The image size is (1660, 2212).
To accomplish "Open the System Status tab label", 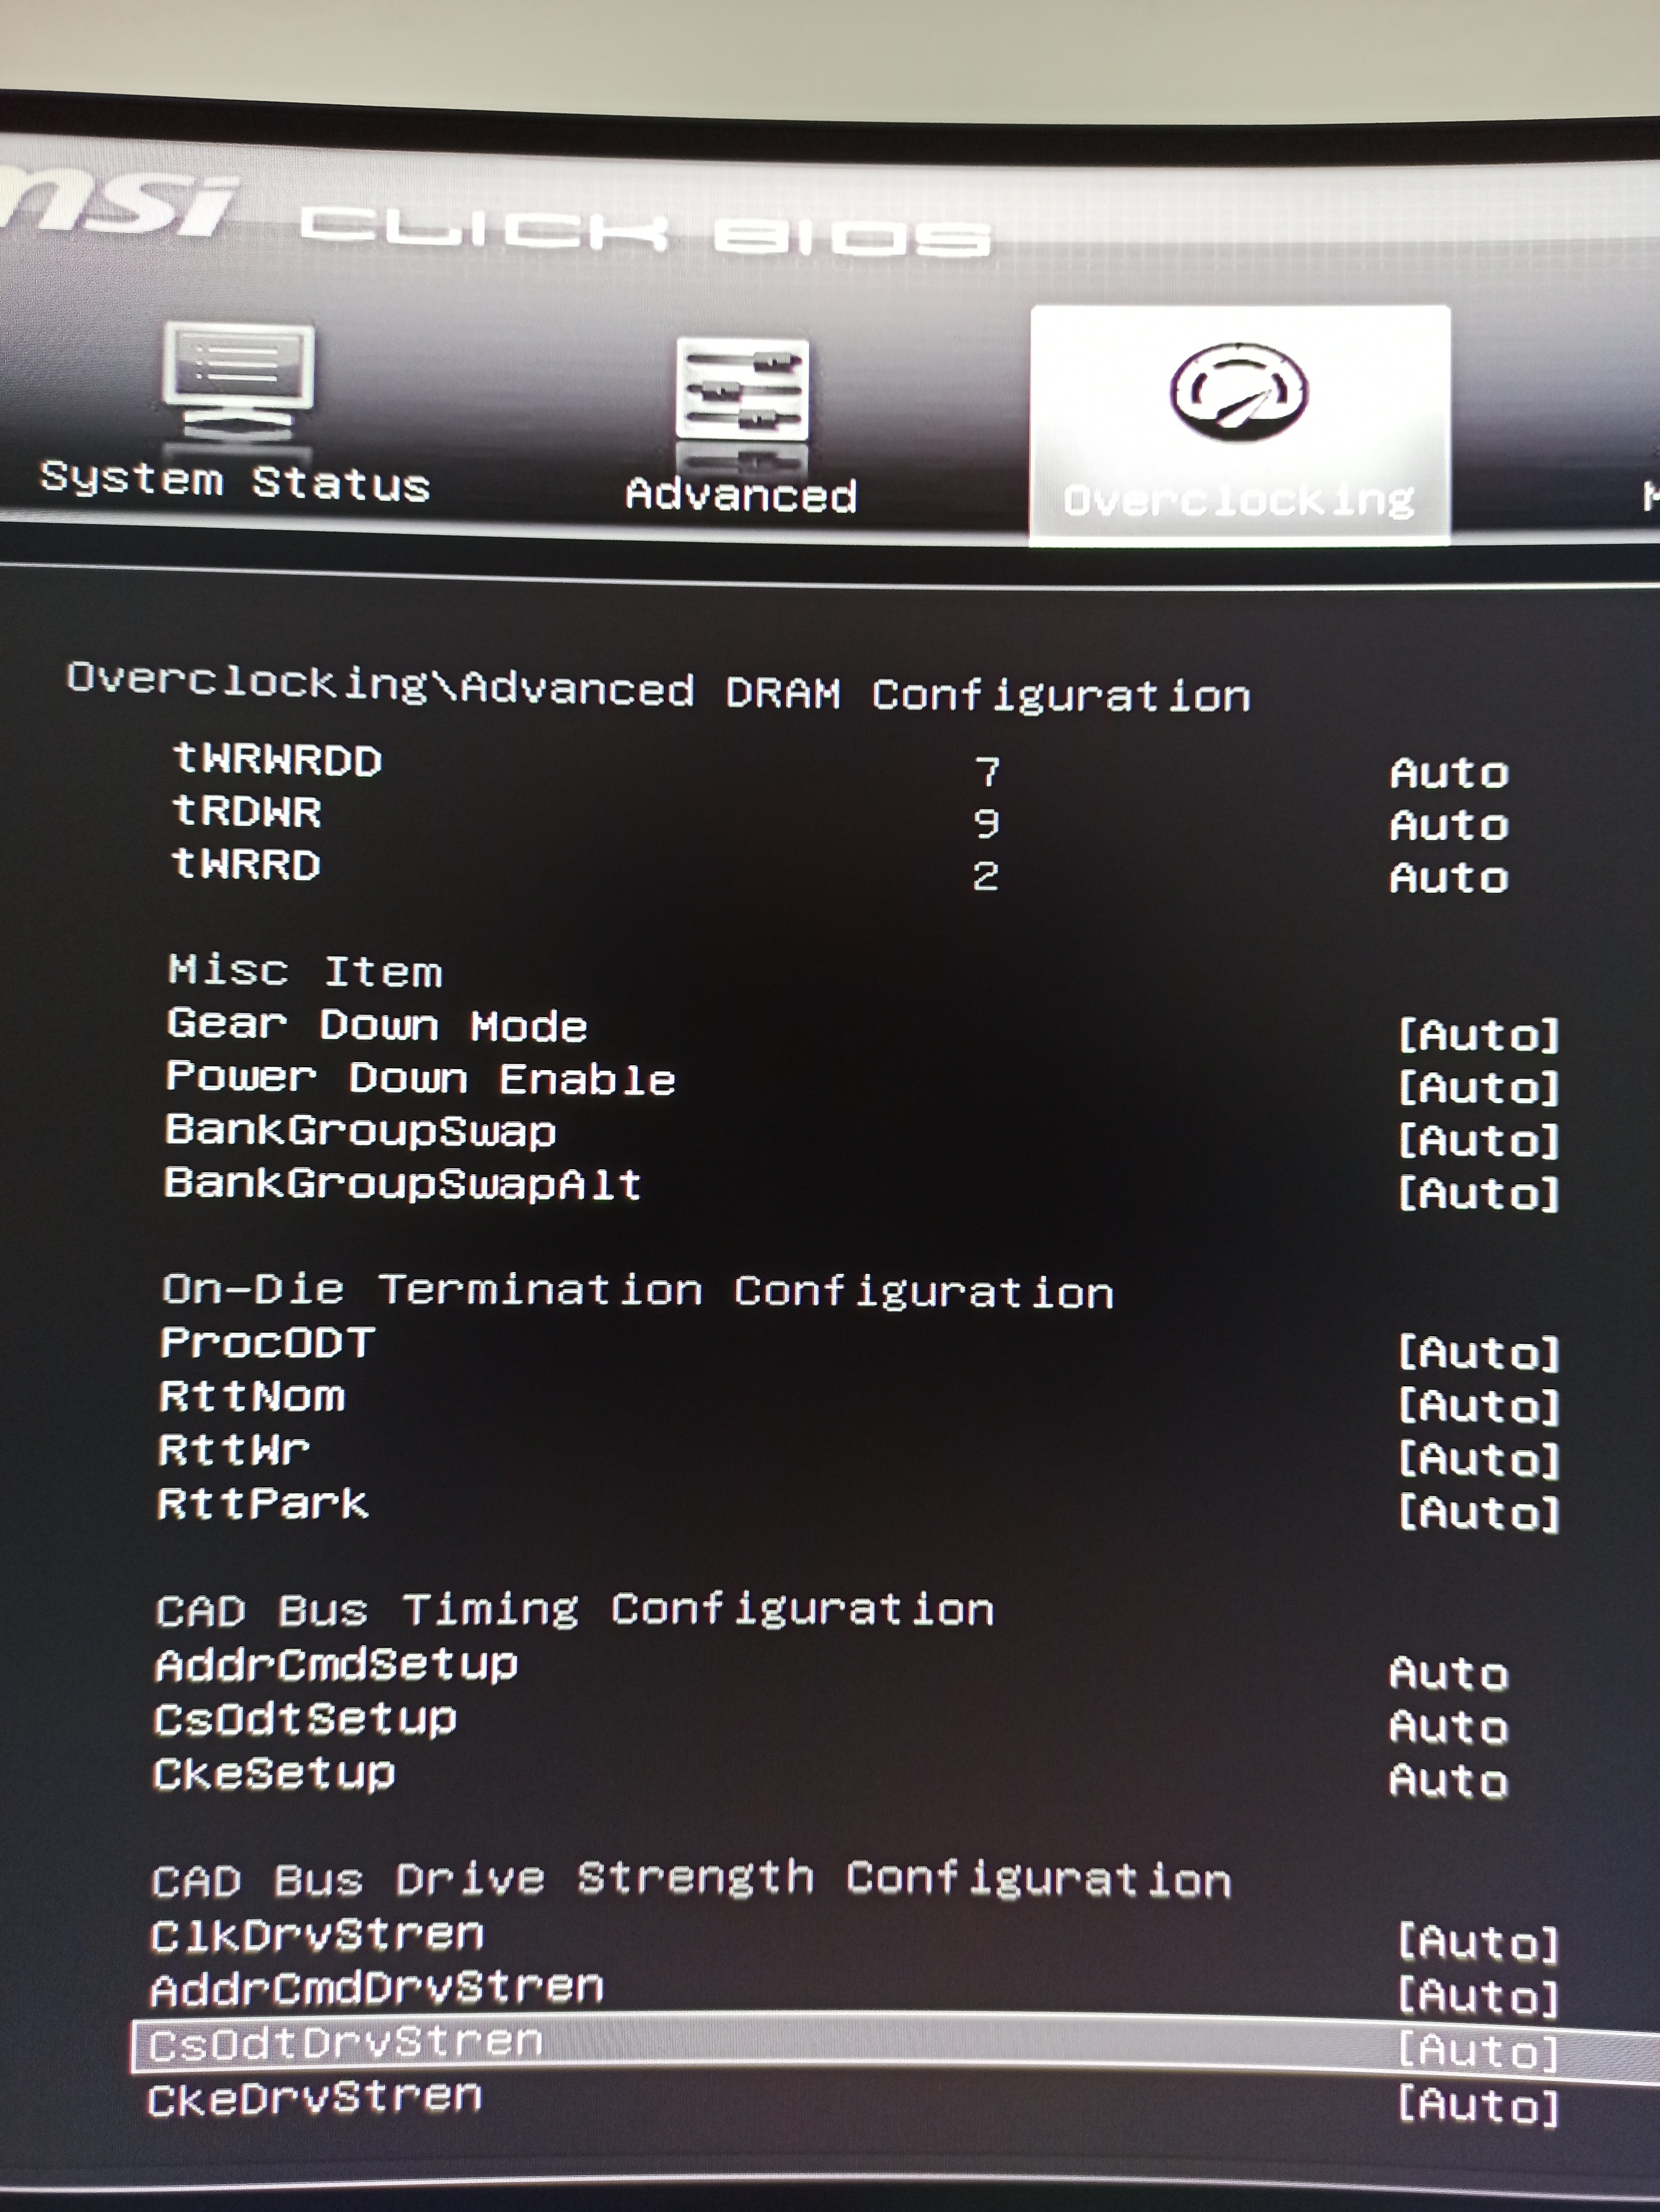I will point(235,482).
